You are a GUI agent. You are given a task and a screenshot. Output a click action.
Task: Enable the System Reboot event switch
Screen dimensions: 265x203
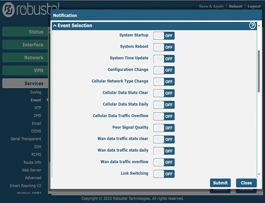[164, 47]
